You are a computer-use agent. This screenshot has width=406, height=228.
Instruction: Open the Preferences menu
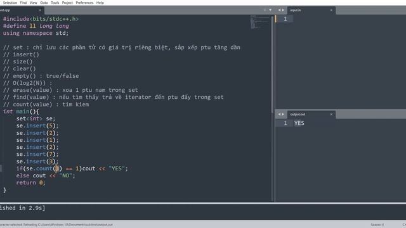click(84, 3)
